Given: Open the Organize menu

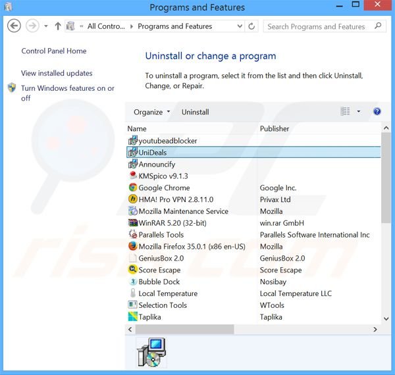Looking at the screenshot, I should click(x=152, y=112).
